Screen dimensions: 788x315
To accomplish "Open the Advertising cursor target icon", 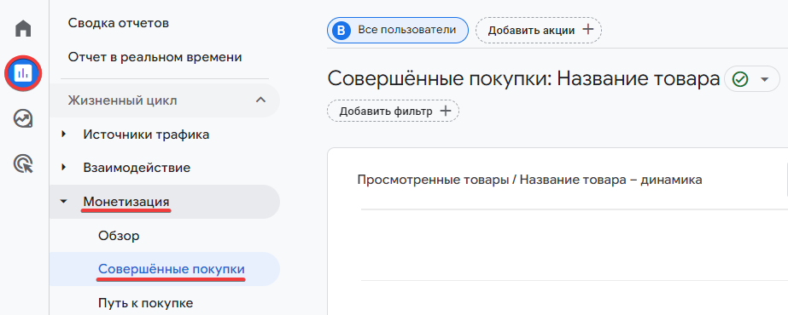I will click(x=23, y=163).
